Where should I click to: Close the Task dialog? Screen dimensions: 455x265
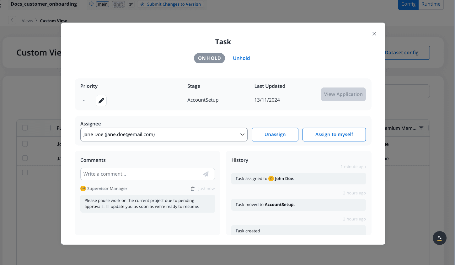click(x=374, y=34)
